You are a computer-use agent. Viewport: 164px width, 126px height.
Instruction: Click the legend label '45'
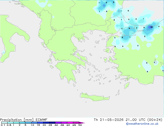coord(74,125)
